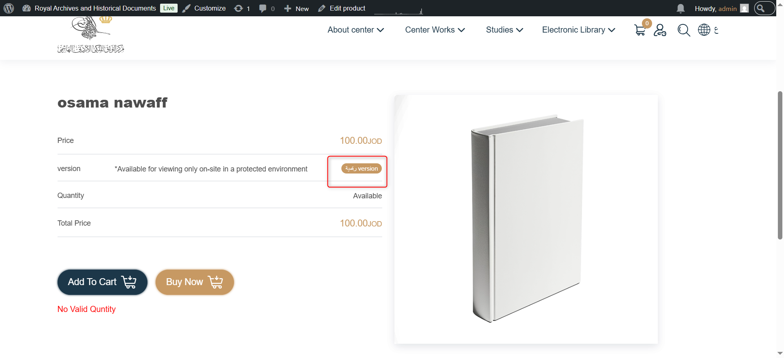Click the Add To Cart button

click(x=102, y=282)
